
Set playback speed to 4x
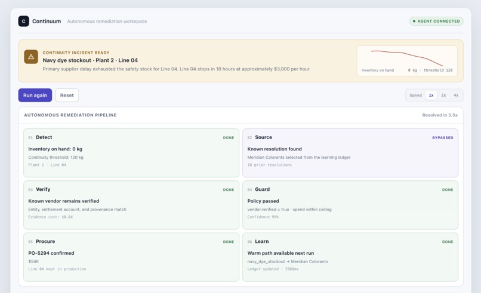tap(456, 95)
